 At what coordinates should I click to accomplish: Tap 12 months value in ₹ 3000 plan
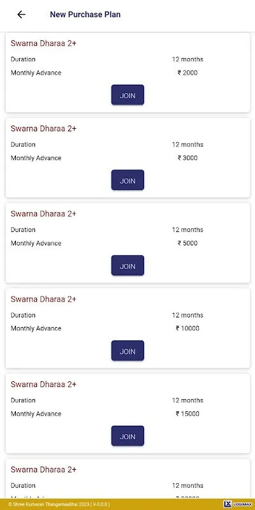tap(187, 145)
